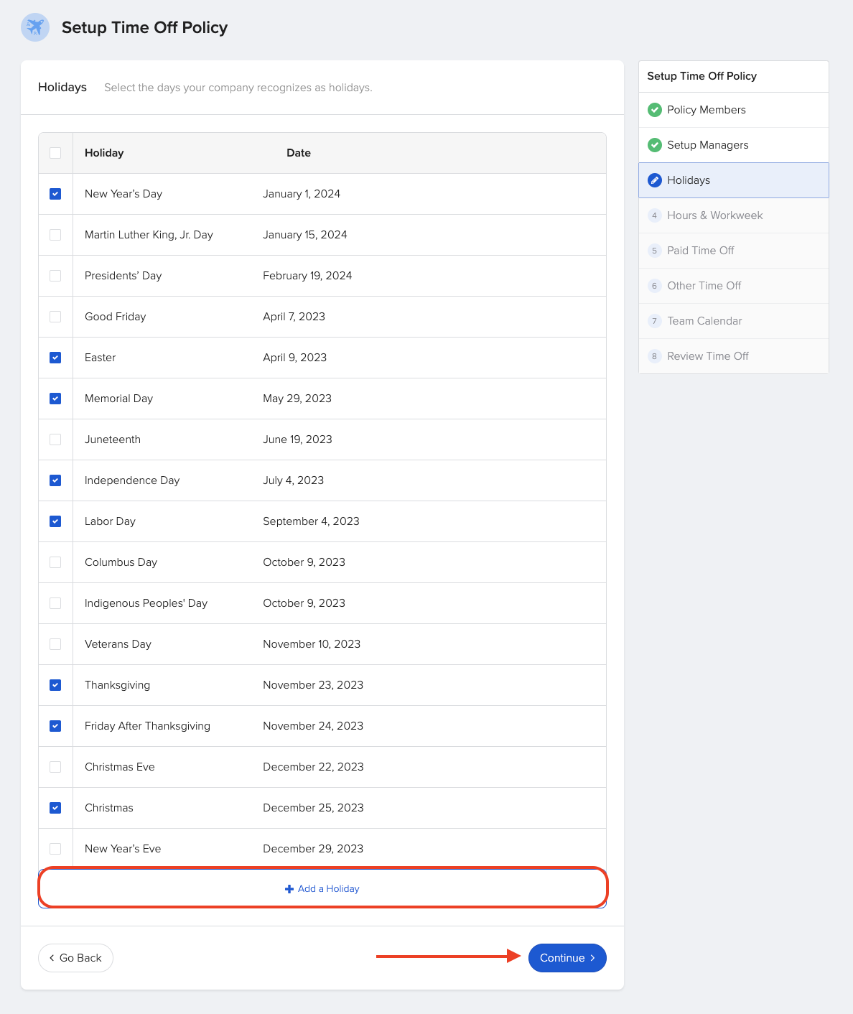
Task: Click the pencil icon next to Holidays step
Action: click(654, 180)
